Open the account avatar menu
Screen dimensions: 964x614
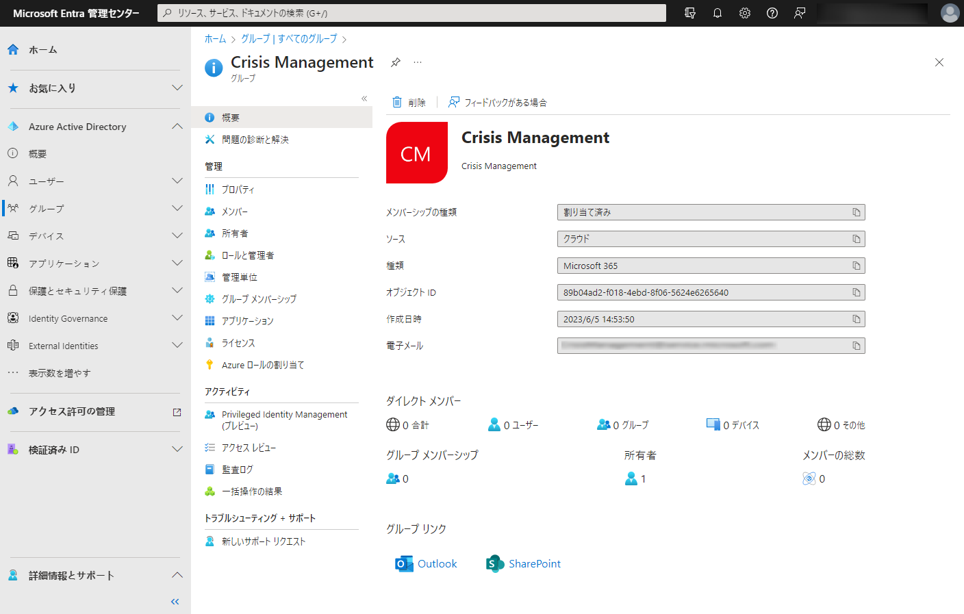950,13
